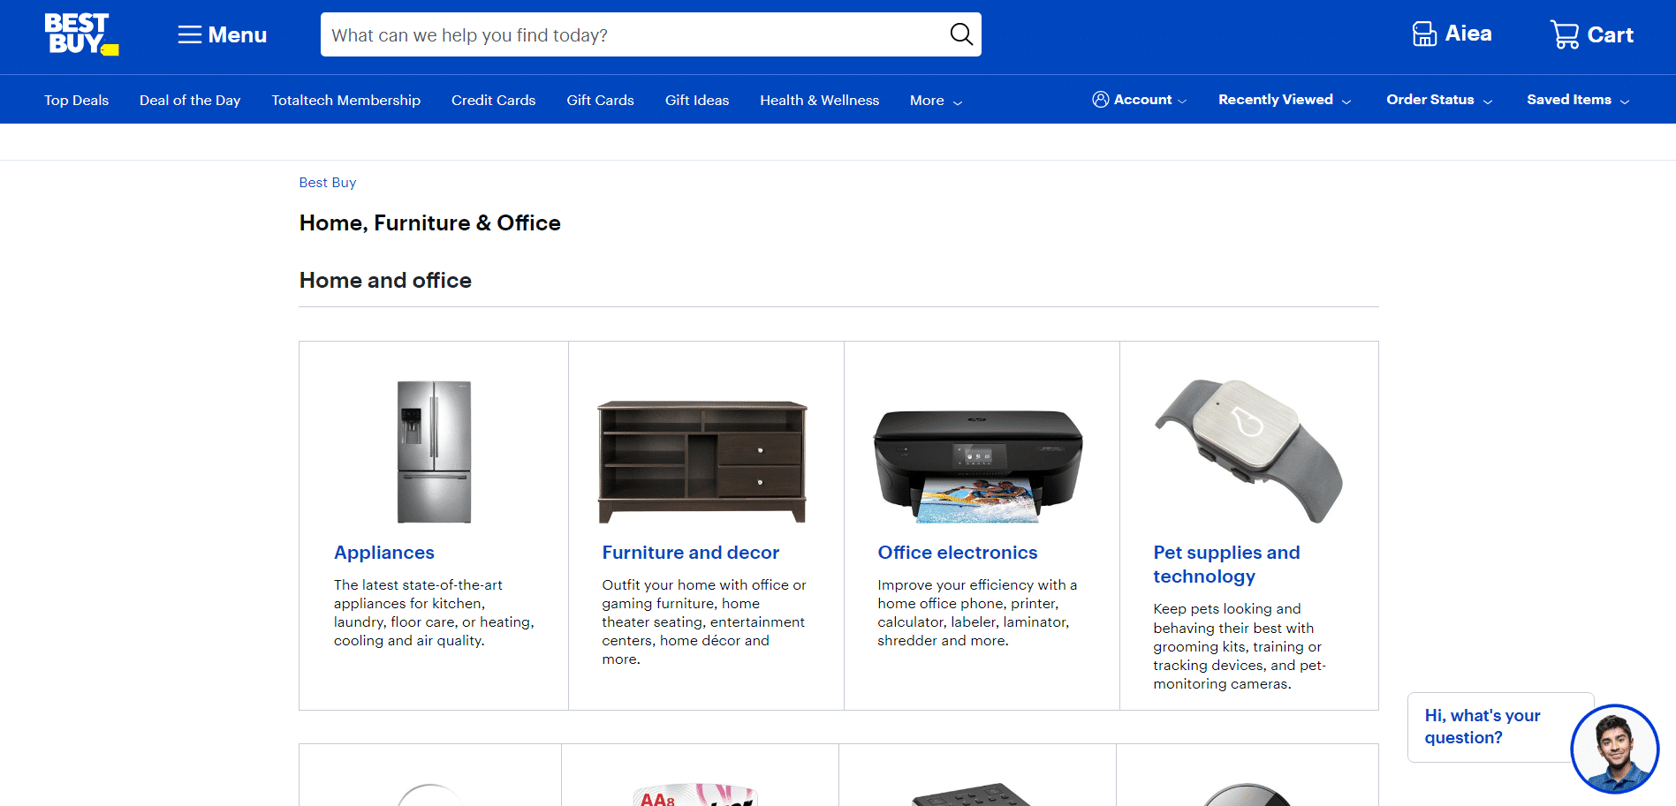Expand the More dropdown
Viewport: 1676px width, 806px height.
[x=937, y=101]
